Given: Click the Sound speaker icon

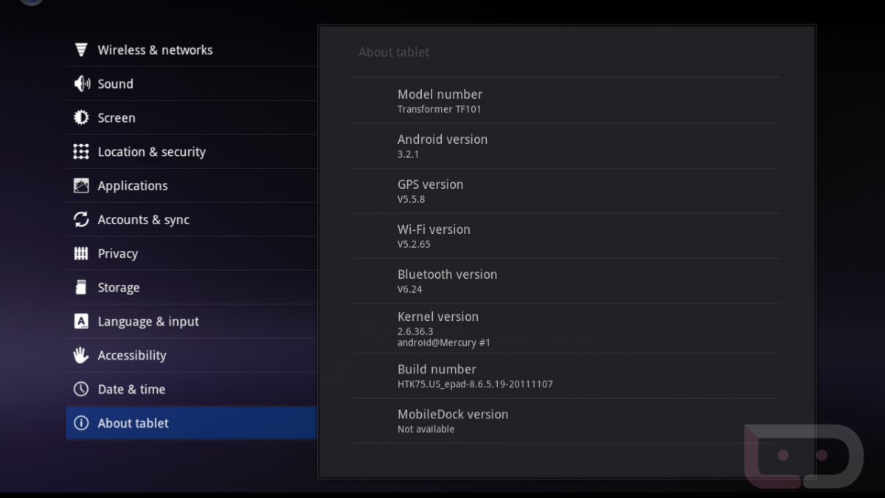Looking at the screenshot, I should point(81,84).
